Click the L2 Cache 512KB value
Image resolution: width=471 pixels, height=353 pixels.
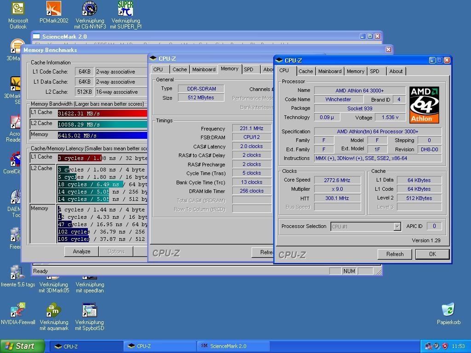pos(85,92)
